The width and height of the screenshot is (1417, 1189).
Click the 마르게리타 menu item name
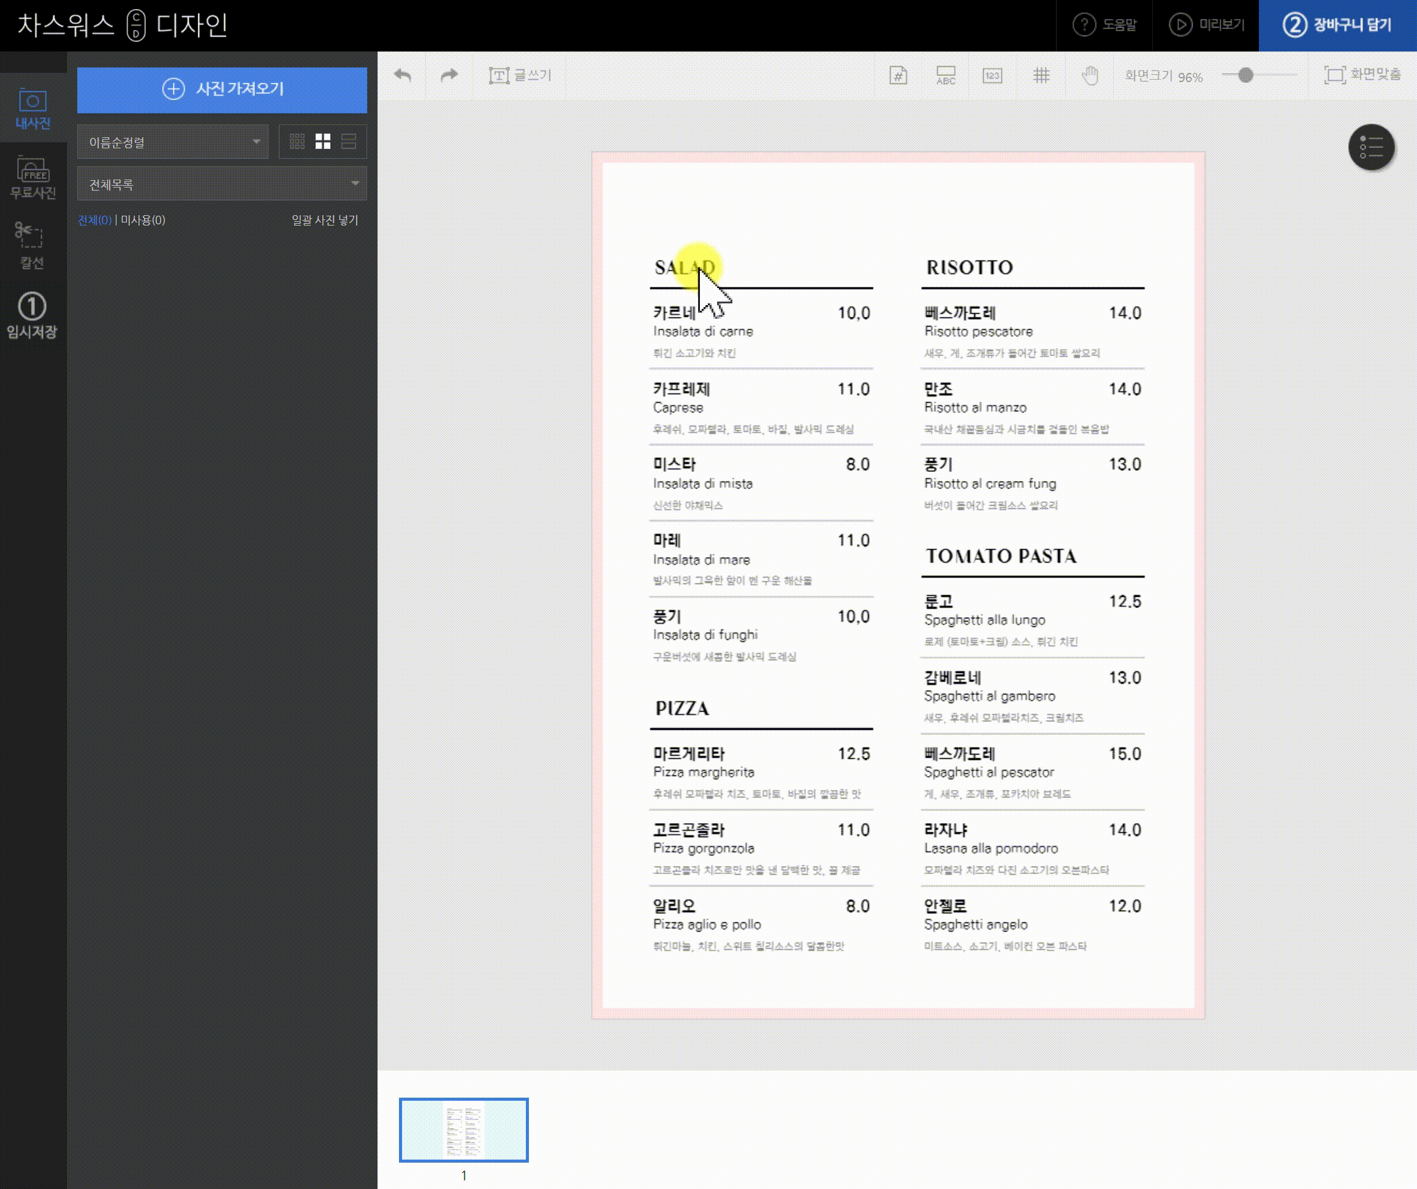[688, 754]
